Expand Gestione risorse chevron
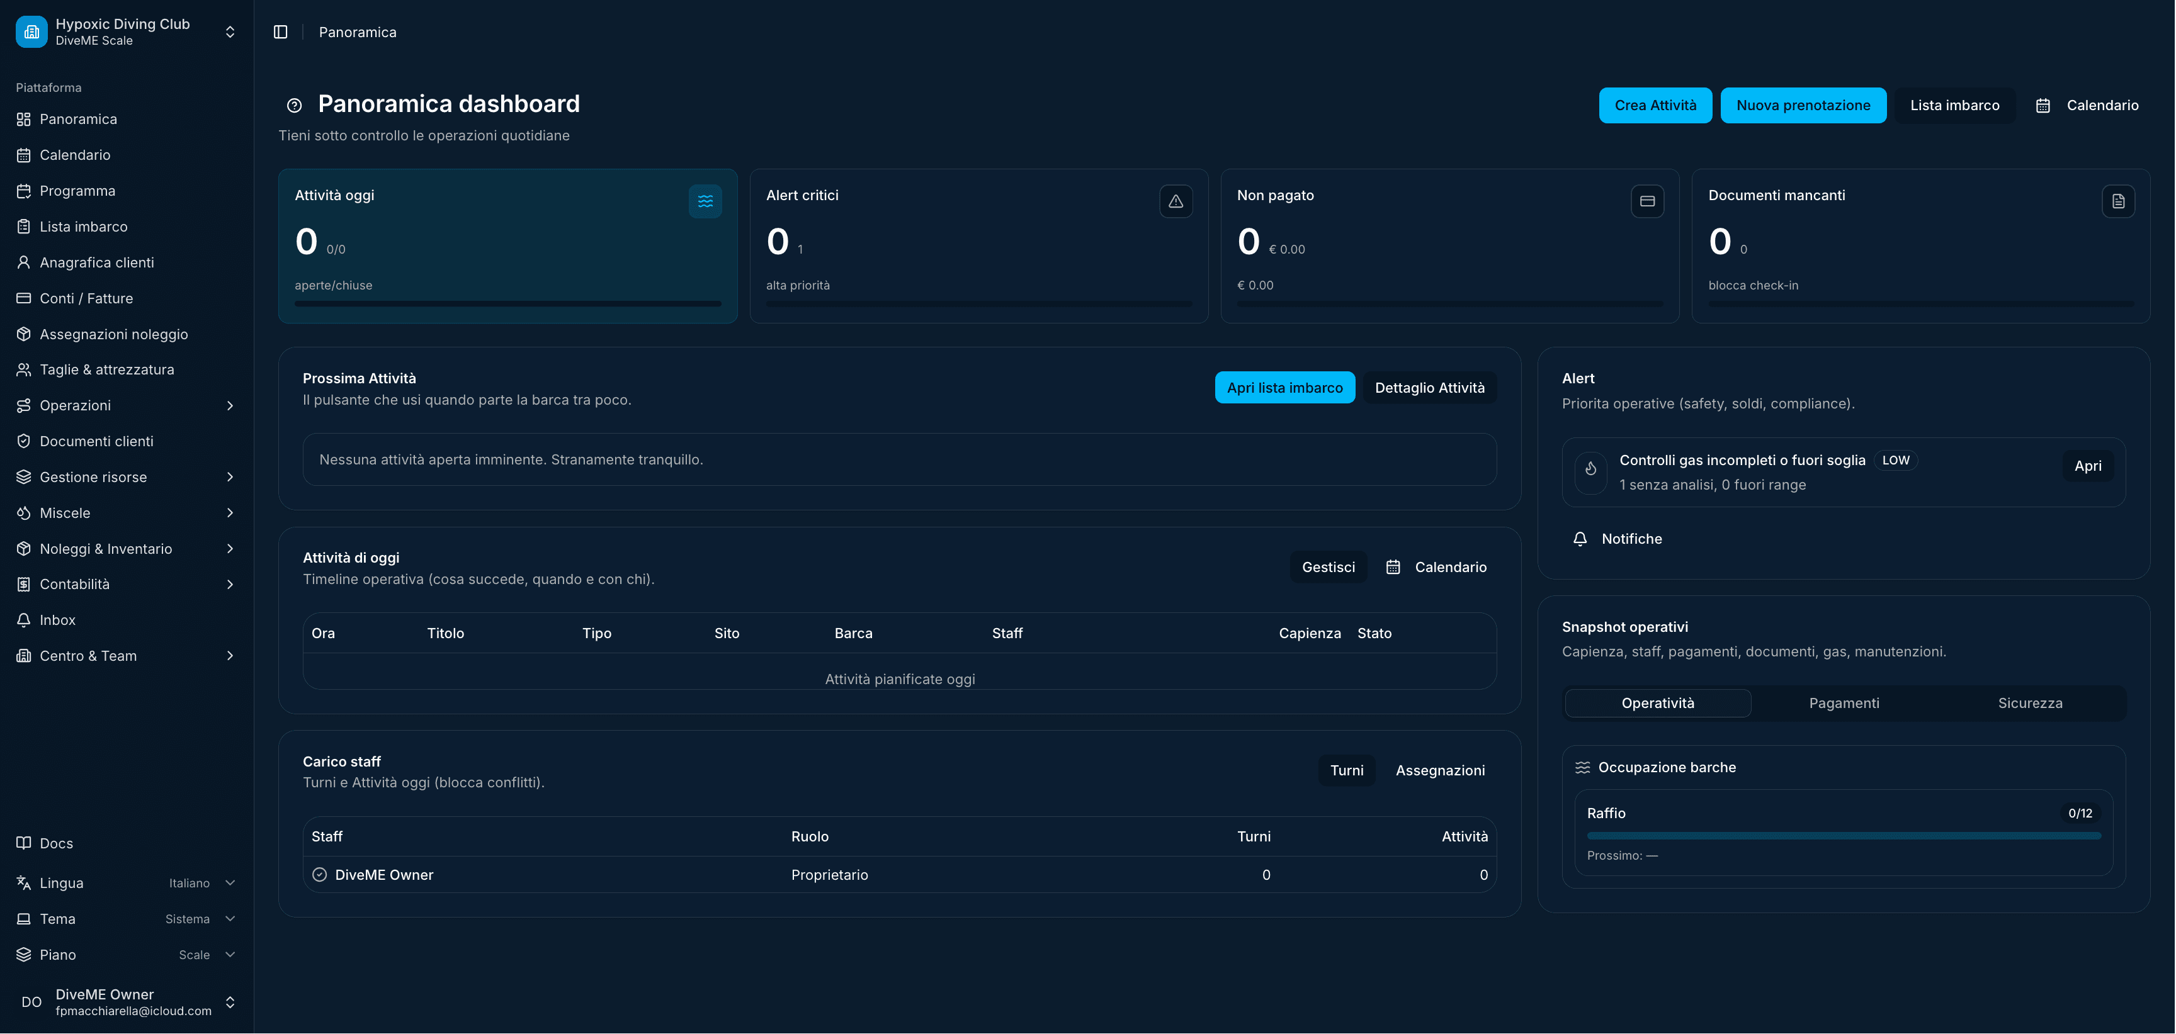This screenshot has height=1034, width=2176. pos(230,477)
